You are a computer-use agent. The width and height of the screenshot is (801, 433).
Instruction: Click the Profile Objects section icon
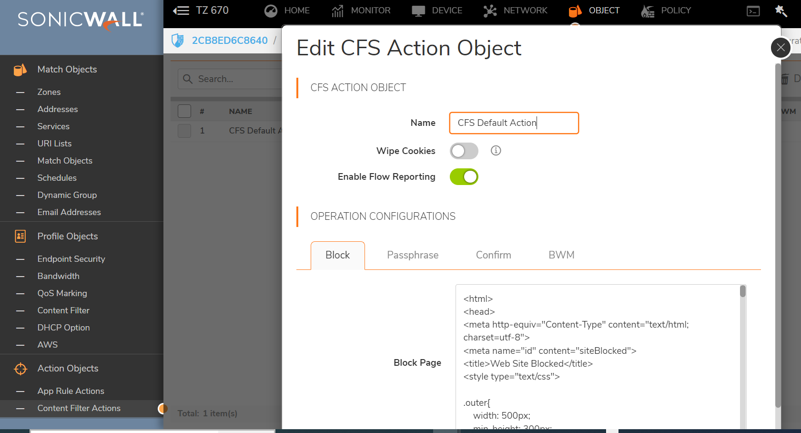pyautogui.click(x=20, y=236)
